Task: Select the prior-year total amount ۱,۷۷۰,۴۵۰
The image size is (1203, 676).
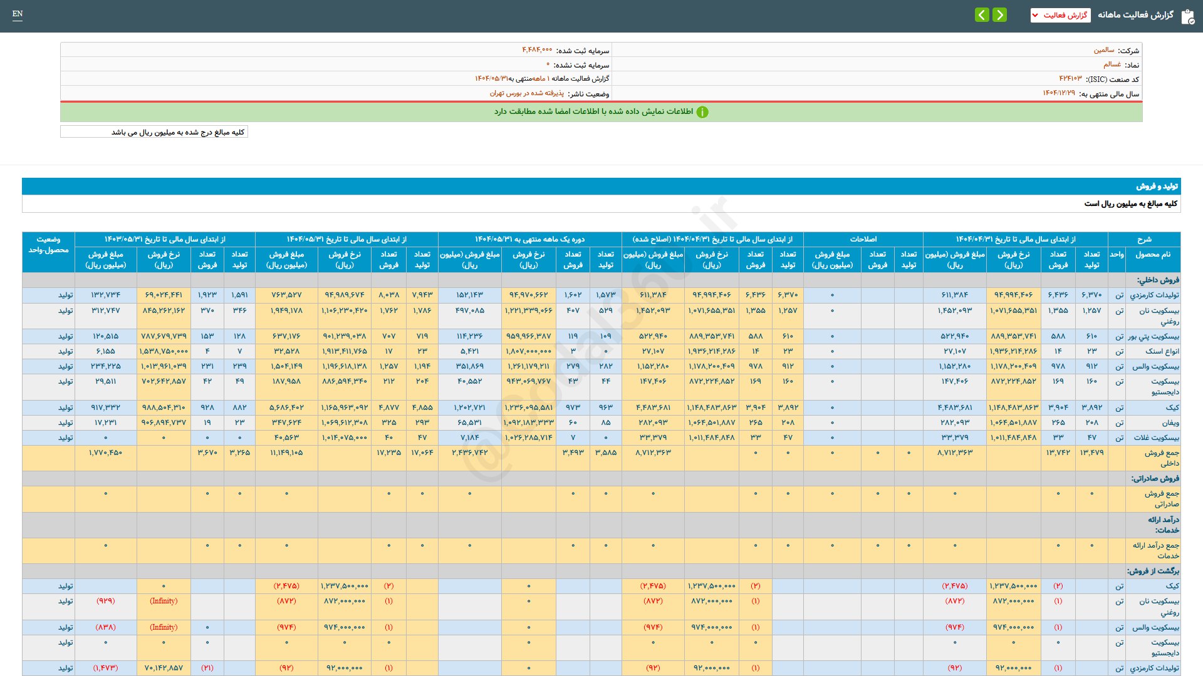Action: (x=105, y=453)
